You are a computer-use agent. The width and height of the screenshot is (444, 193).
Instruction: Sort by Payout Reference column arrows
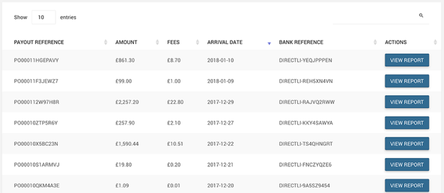click(106, 42)
